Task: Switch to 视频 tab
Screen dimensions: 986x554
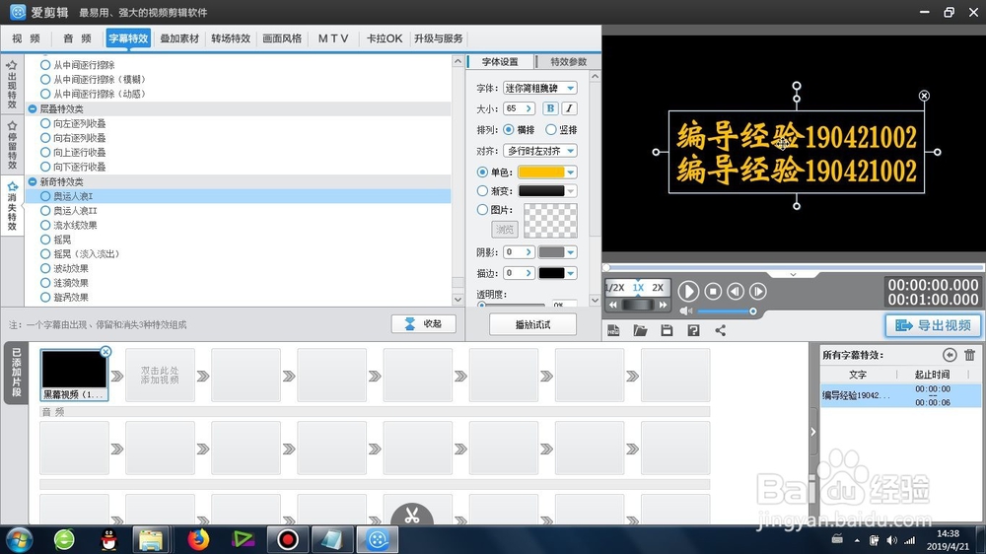Action: pos(26,38)
